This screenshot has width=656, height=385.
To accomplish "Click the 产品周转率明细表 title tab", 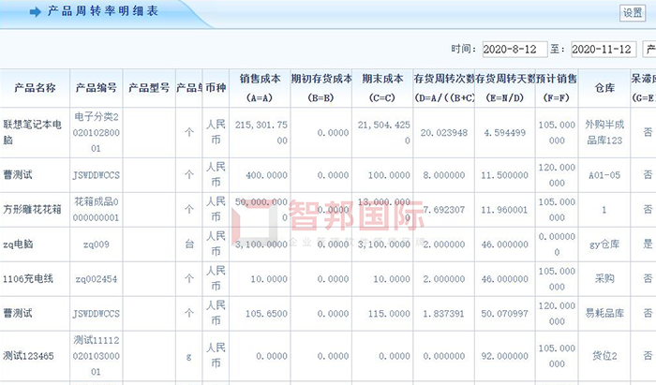I will tap(103, 11).
